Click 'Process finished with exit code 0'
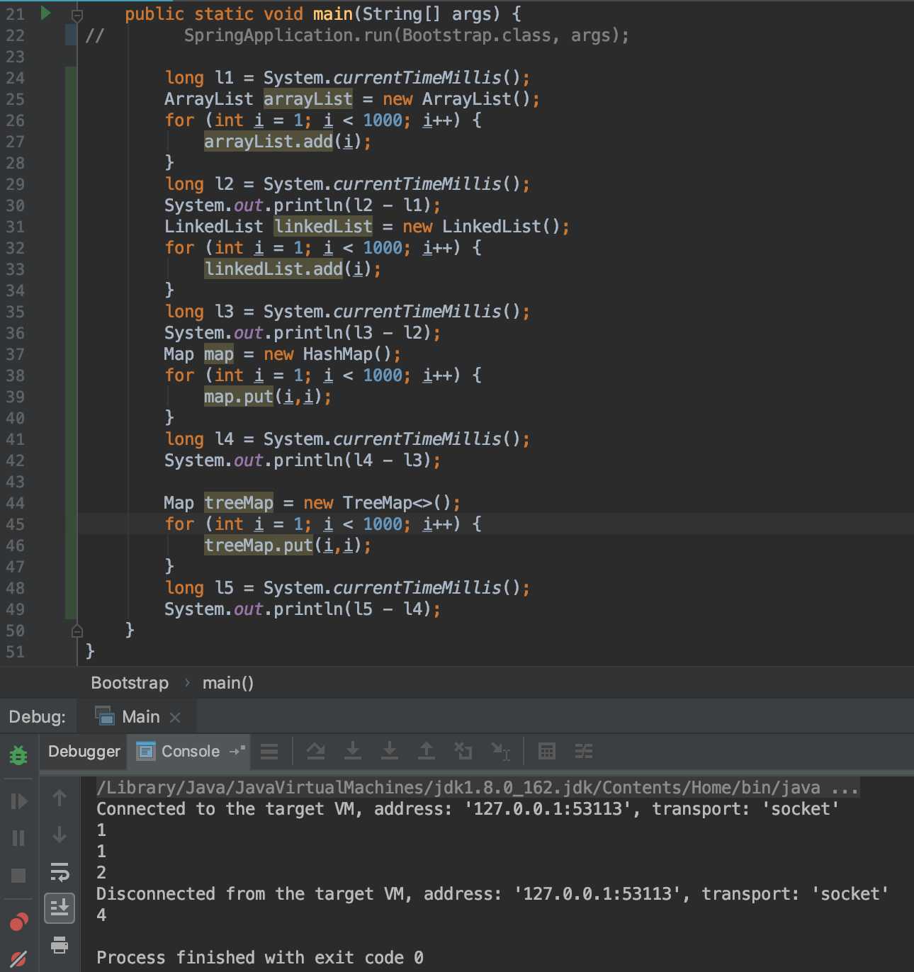This screenshot has width=914, height=972. click(x=260, y=958)
